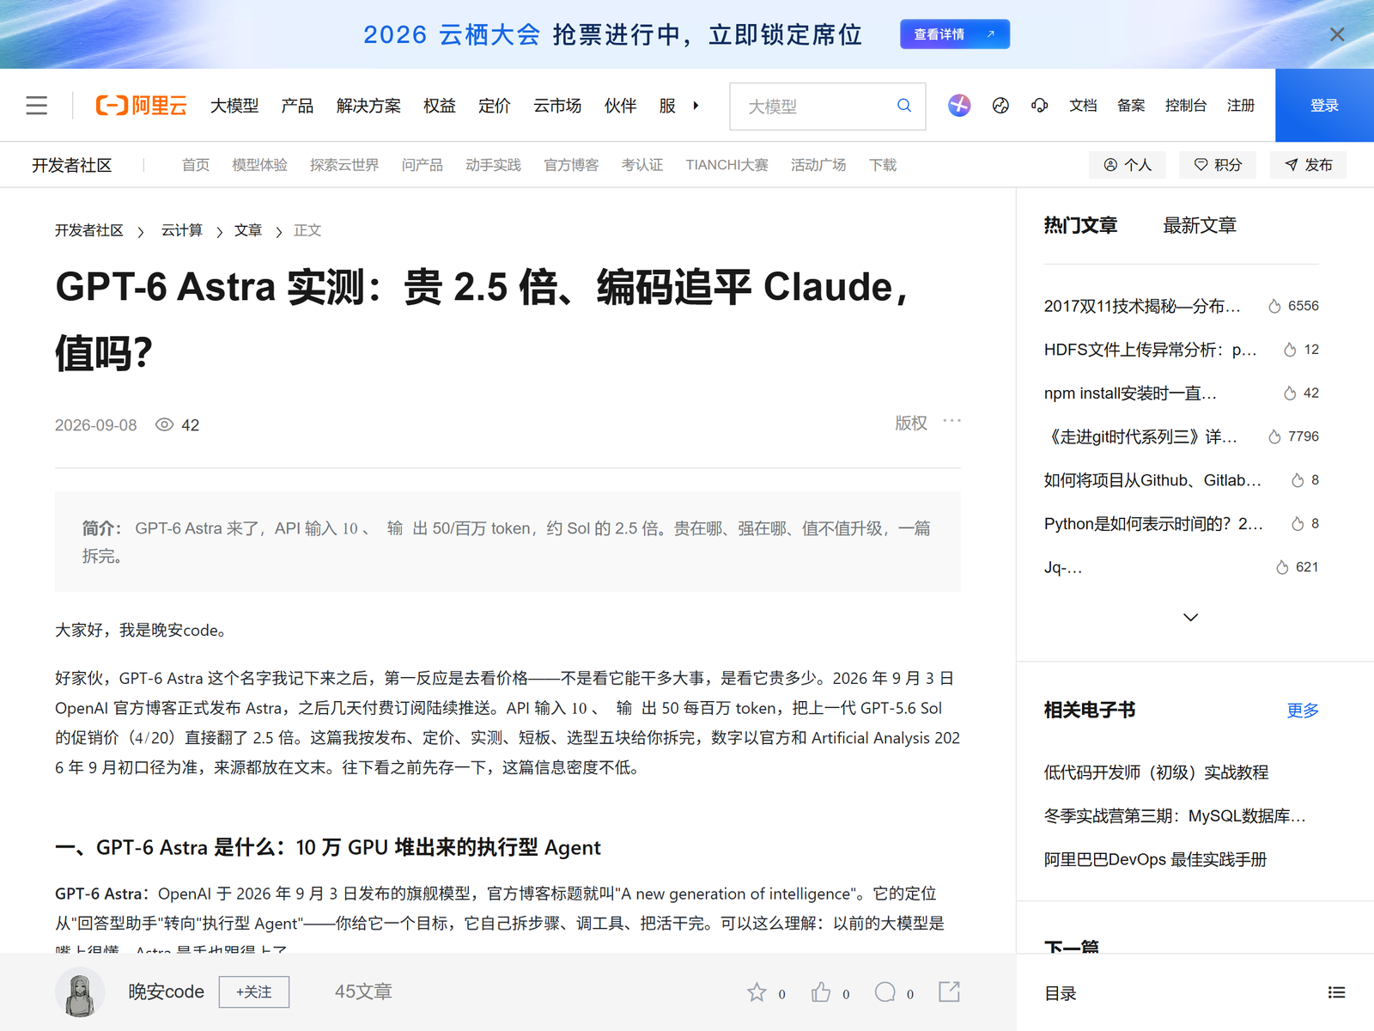Click the 发布 publish button
Screen dimensions: 1374x1031
click(1308, 165)
